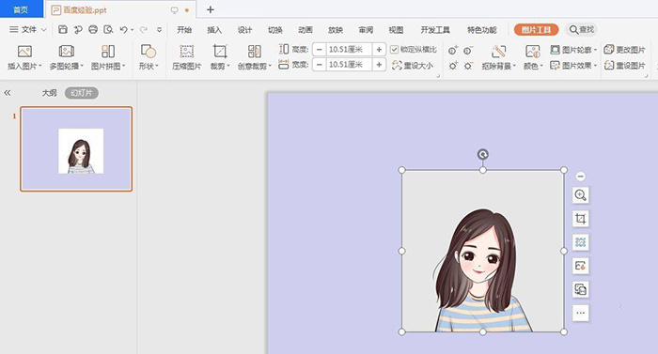
Task: Open the Animation (动画) ribbon tab
Action: point(305,30)
